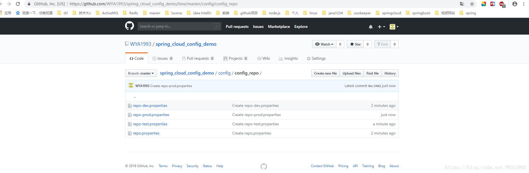
Task: Open the repo-prod.properties file
Action: click(151, 115)
